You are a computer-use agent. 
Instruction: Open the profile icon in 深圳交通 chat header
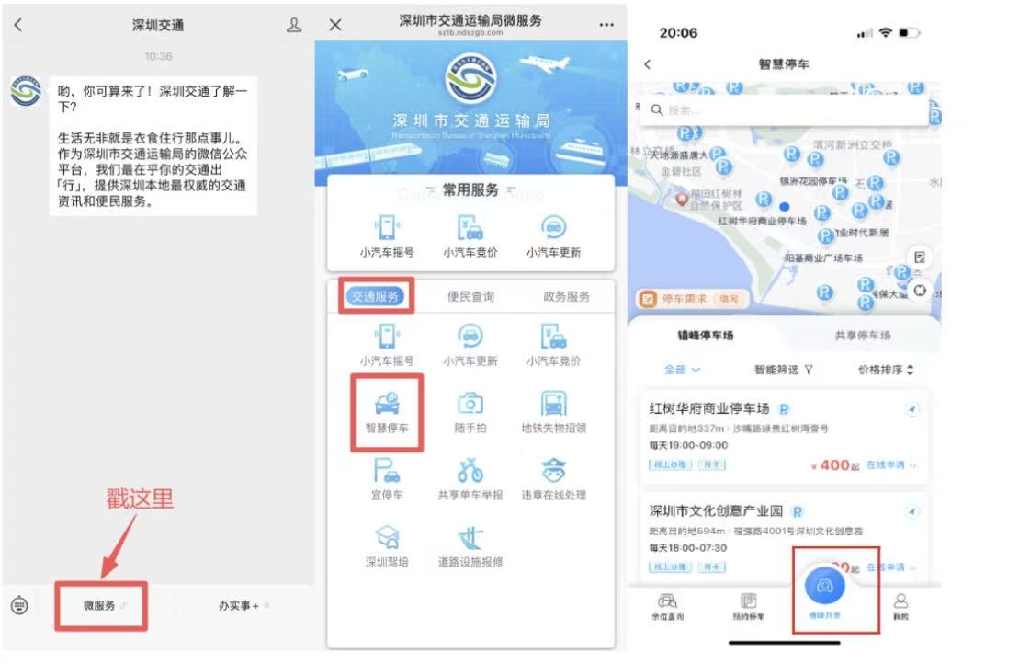coord(294,26)
